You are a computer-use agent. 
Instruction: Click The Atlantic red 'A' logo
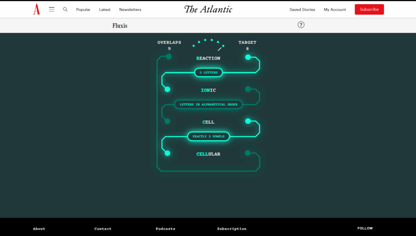point(37,9)
